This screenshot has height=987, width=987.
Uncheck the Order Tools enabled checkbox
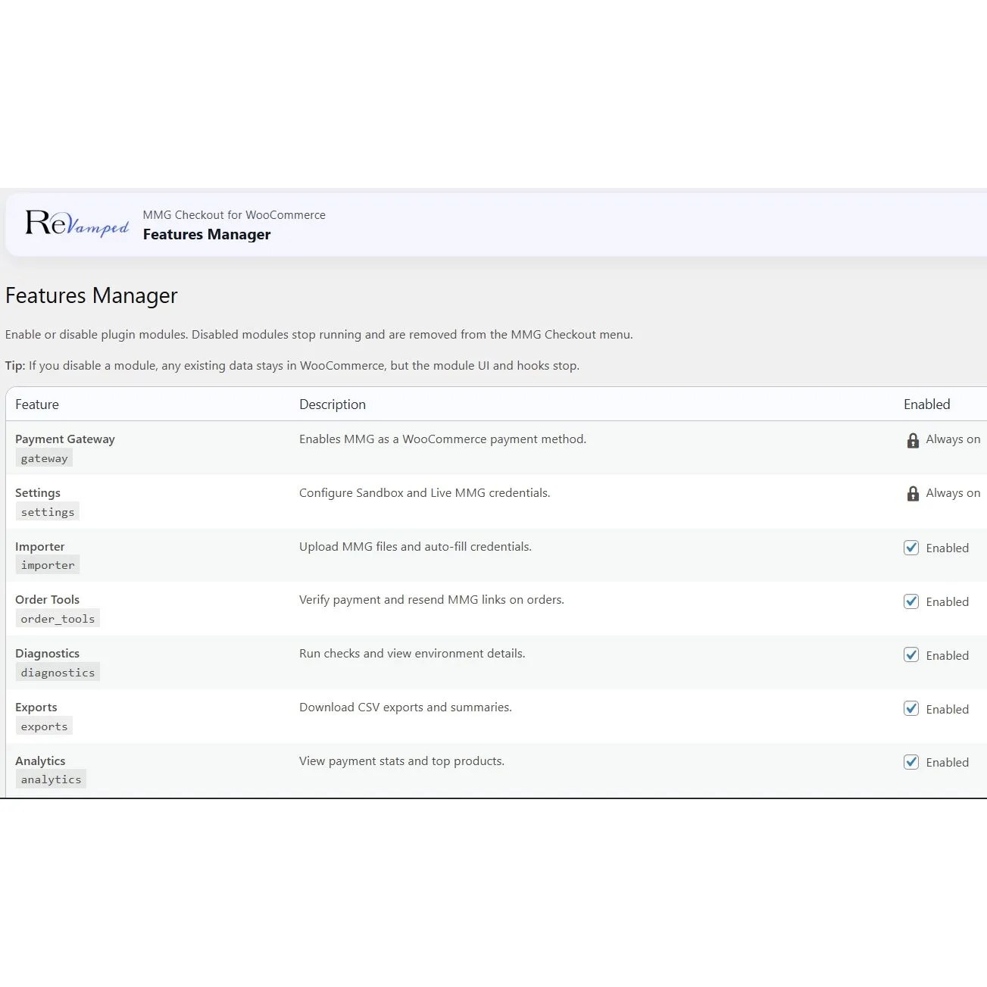tap(911, 601)
